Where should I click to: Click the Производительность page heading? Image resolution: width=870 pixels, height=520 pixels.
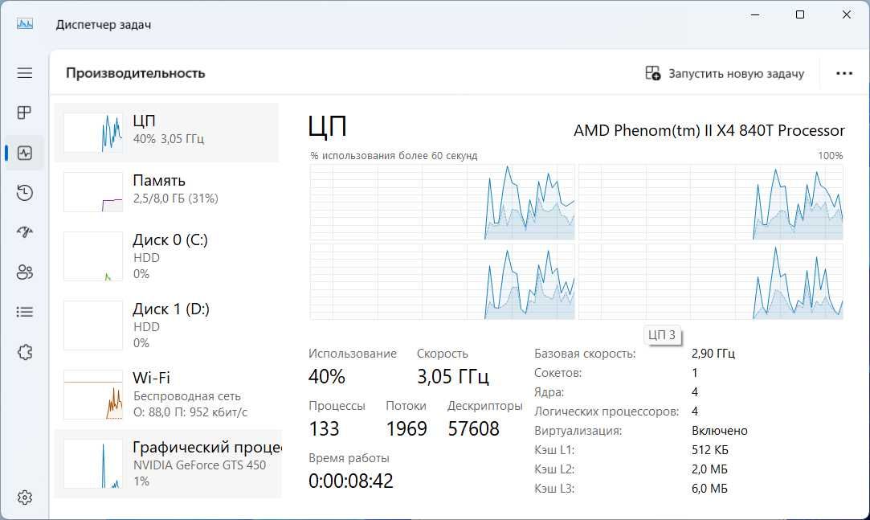coord(136,73)
